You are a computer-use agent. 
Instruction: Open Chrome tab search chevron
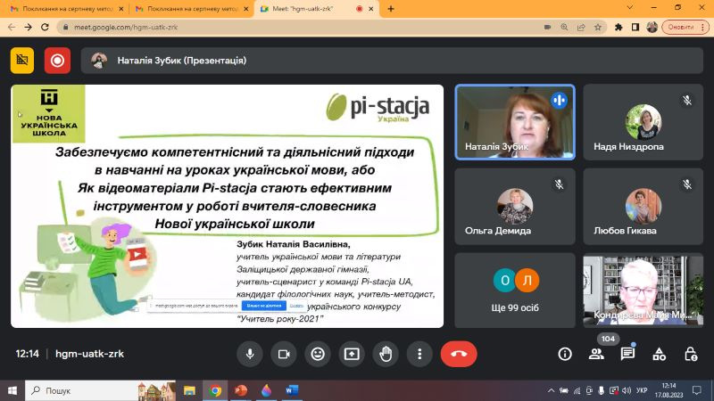630,8
